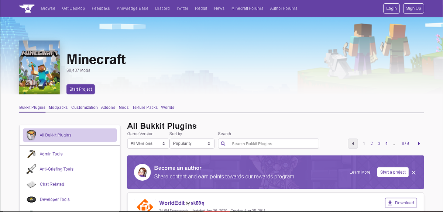Open Author Forums in navbar
This screenshot has height=212, width=443.
click(x=284, y=8)
